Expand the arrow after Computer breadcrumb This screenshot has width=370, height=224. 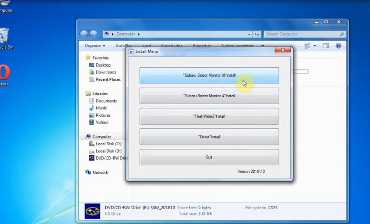click(139, 34)
